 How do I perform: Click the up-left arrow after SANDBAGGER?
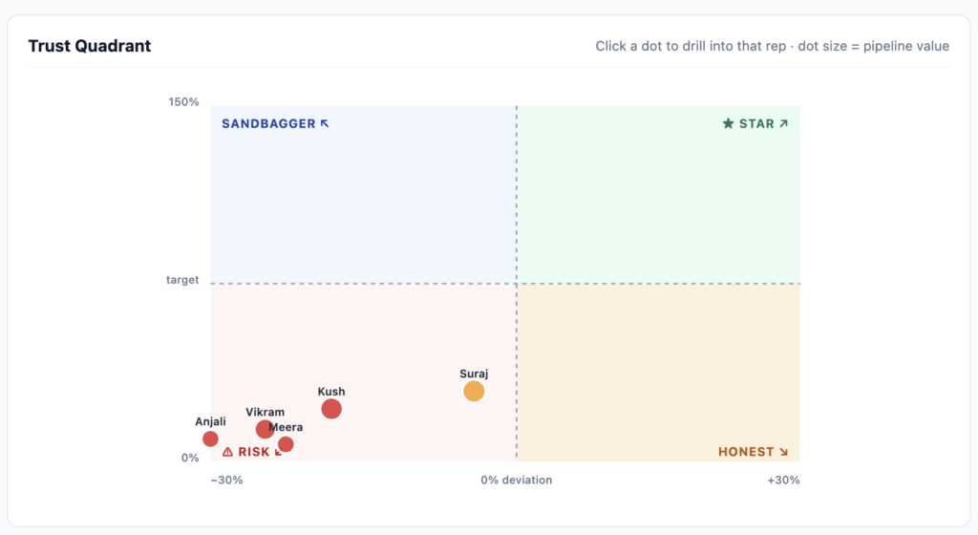(x=325, y=123)
